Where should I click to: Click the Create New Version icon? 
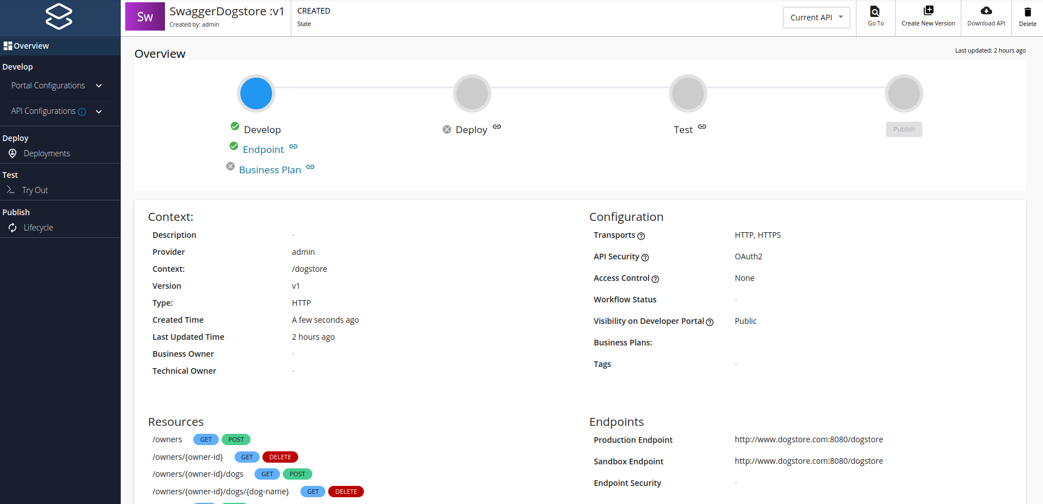928,11
